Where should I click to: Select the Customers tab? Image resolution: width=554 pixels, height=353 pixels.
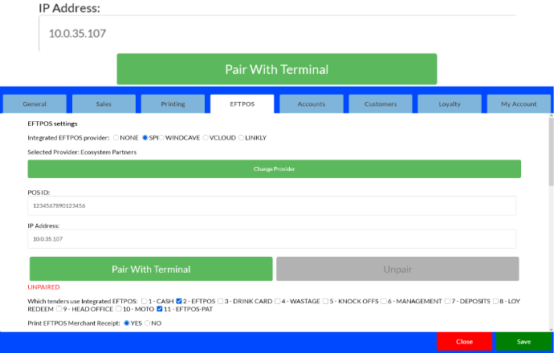coord(381,104)
